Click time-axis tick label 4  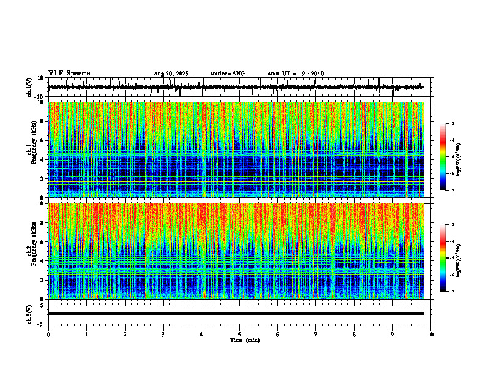click(x=201, y=335)
